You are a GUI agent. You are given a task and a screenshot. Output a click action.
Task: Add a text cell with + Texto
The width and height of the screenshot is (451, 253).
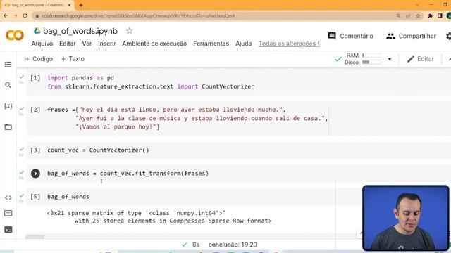pyautogui.click(x=73, y=59)
